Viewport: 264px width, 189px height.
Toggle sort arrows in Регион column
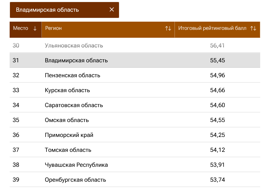point(168,28)
